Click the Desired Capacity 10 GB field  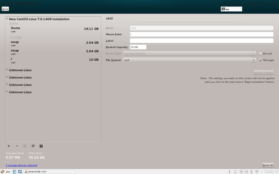[x=138, y=47]
